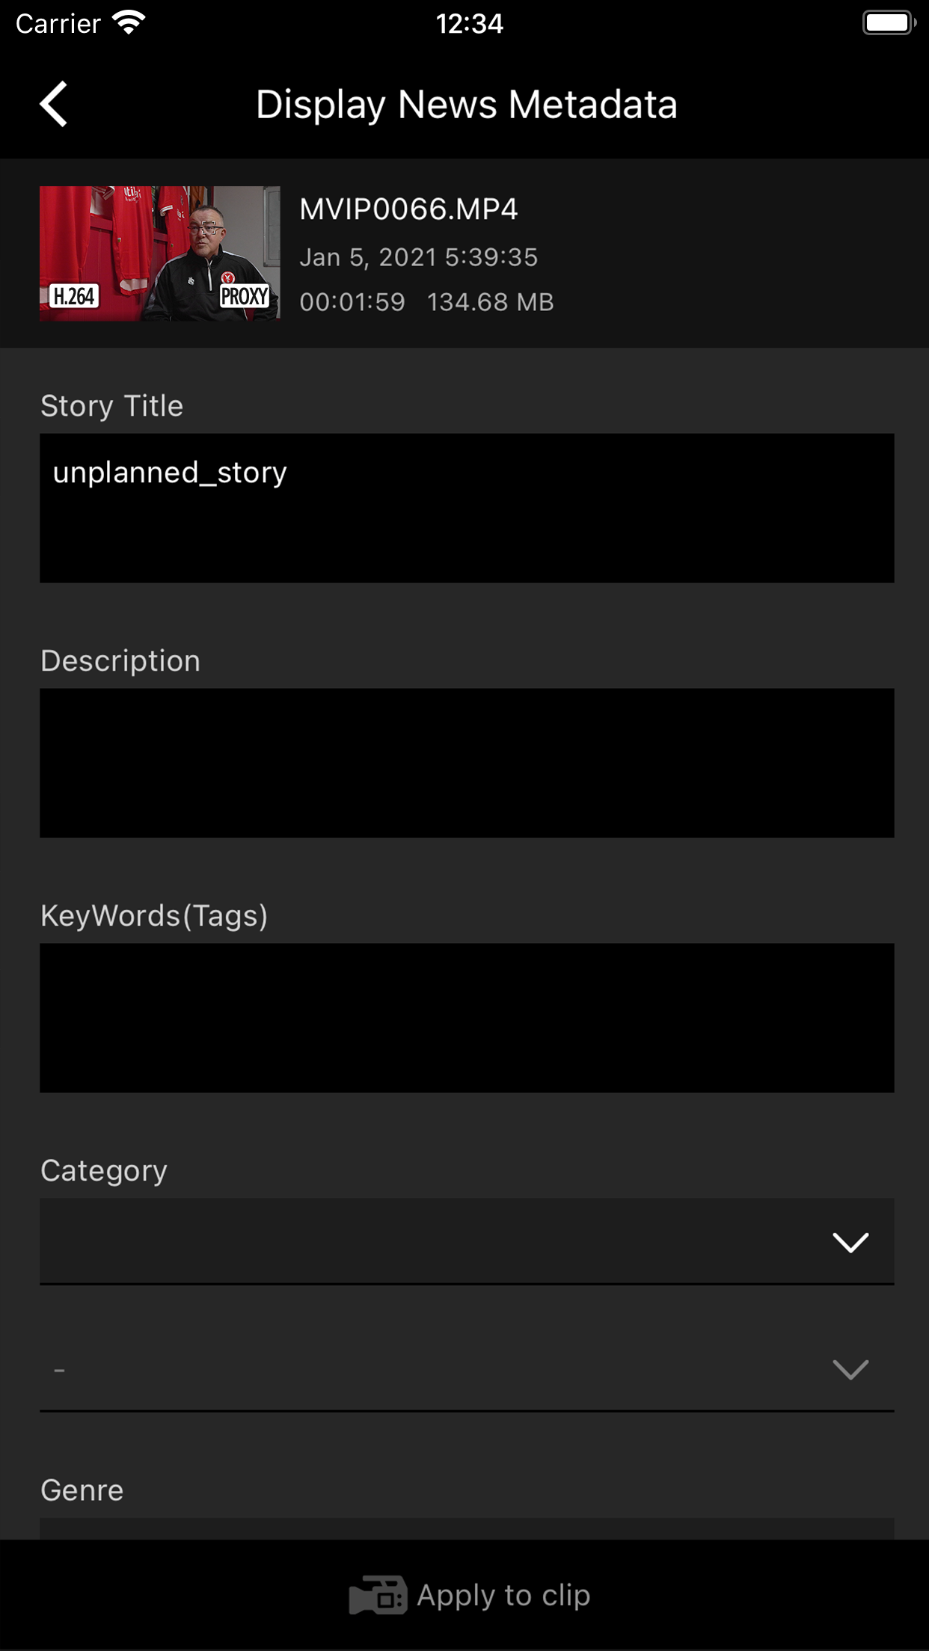Image resolution: width=929 pixels, height=1651 pixels.
Task: Select the KeyWords(Tags) input box
Action: click(x=467, y=1018)
